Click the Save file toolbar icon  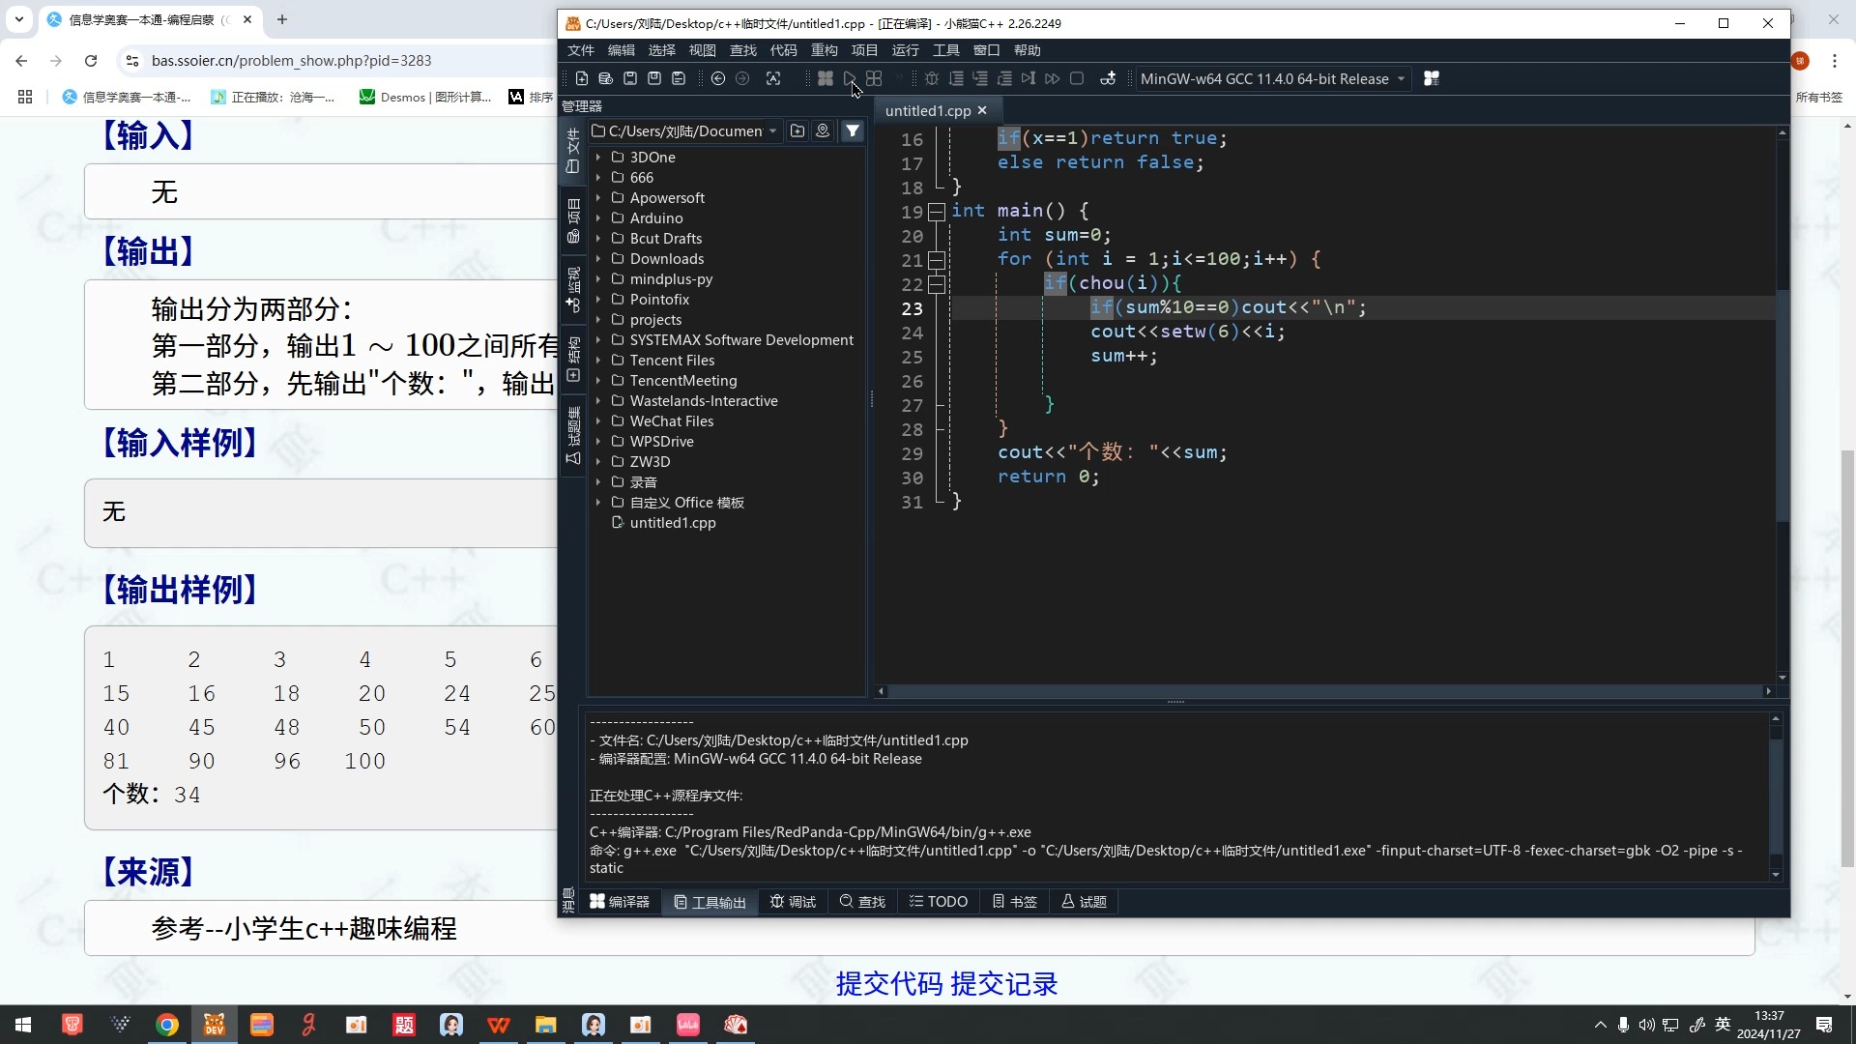[x=630, y=79]
